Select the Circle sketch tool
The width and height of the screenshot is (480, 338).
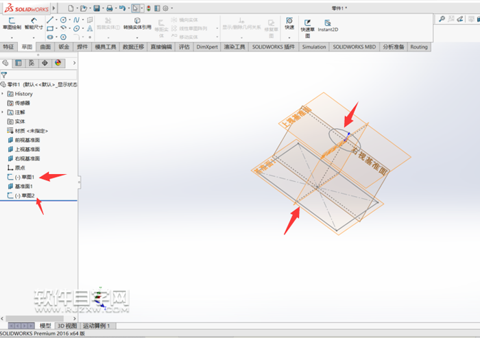pyautogui.click(x=63, y=20)
